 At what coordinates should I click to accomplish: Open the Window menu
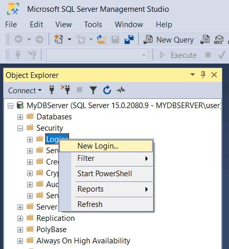point(129,25)
